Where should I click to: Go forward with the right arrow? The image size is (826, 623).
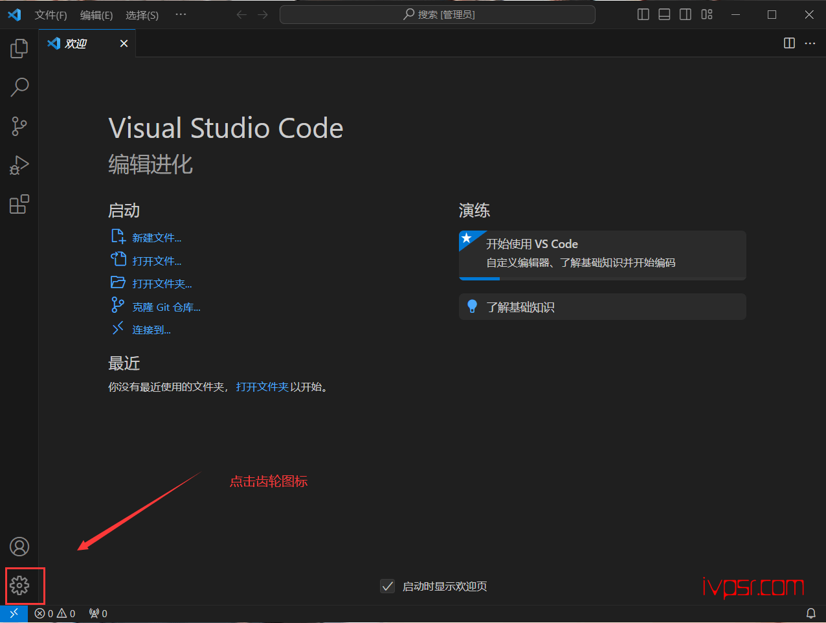[263, 14]
